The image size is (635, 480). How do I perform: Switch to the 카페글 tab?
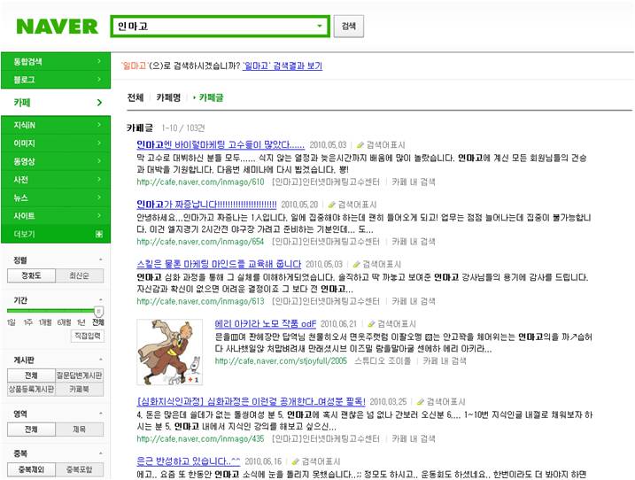click(x=211, y=97)
